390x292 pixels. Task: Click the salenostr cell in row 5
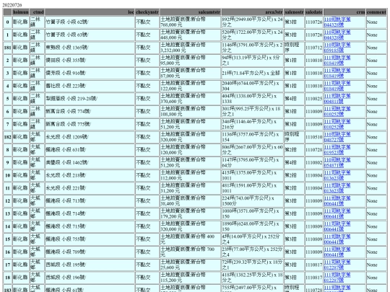coord(294,99)
